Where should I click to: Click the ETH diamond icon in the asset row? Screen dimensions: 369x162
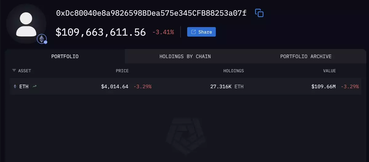click(x=15, y=86)
